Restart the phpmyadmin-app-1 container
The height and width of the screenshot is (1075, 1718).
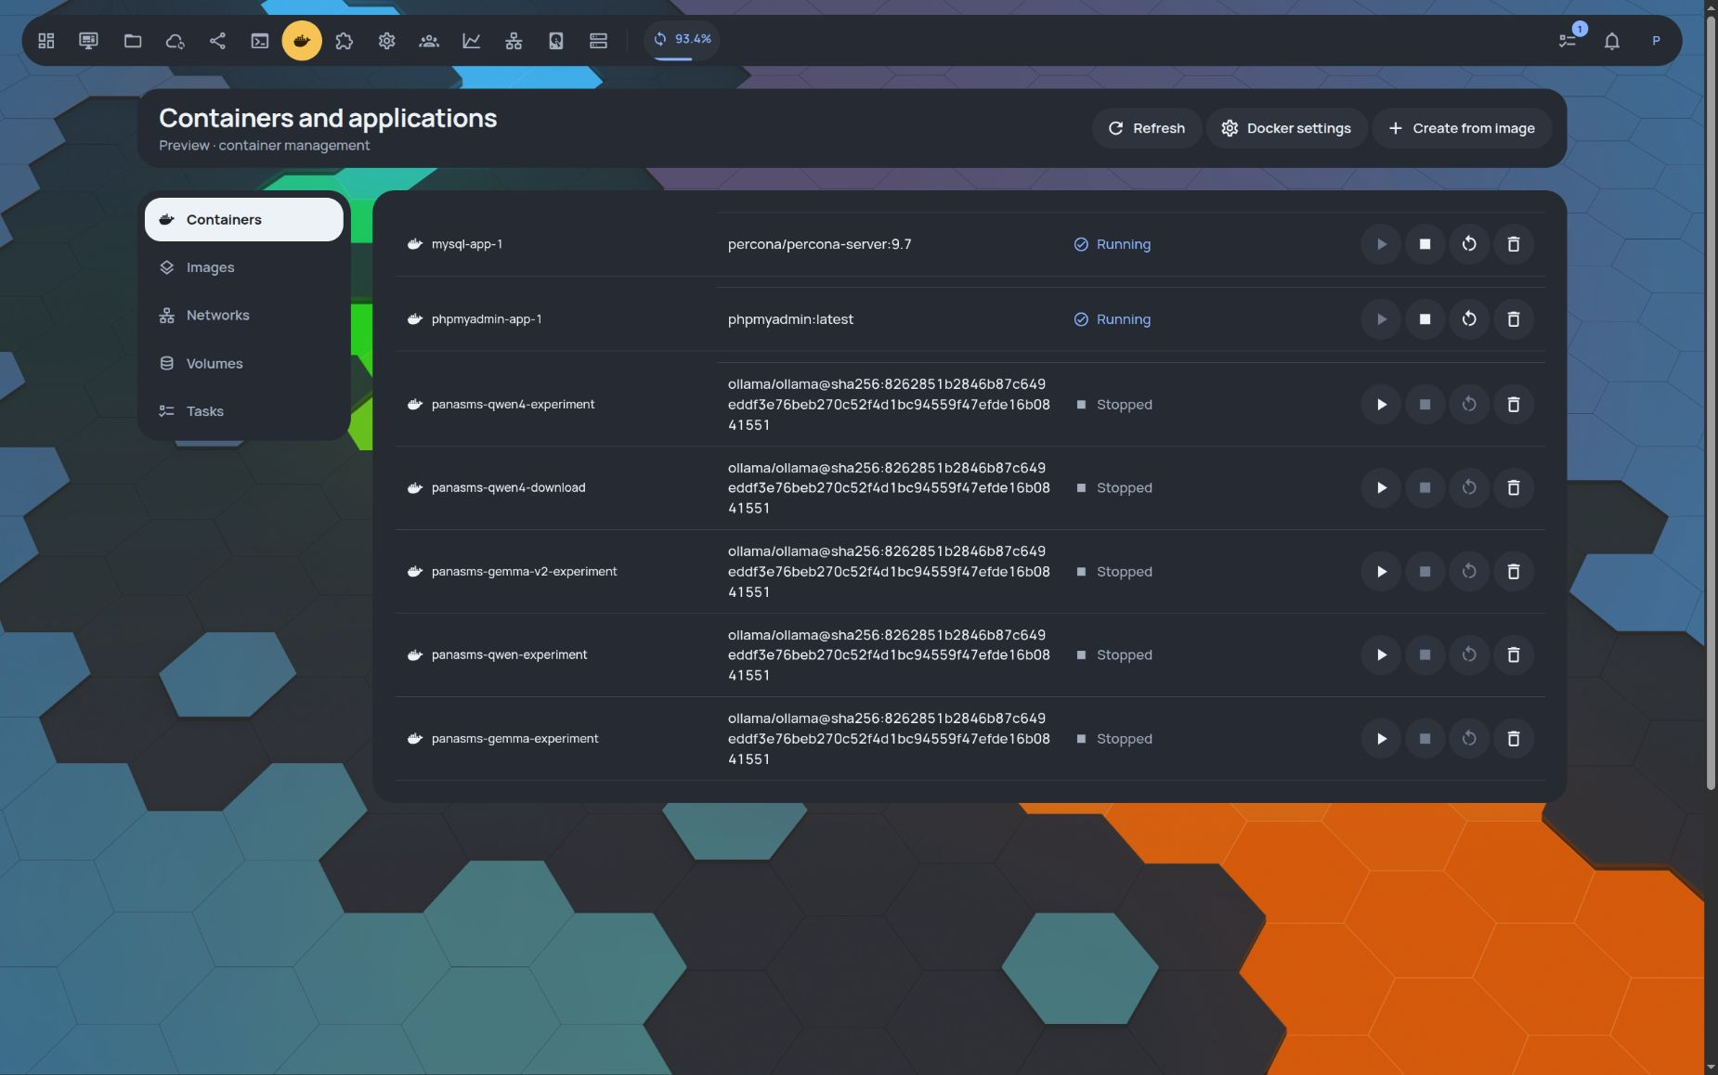point(1469,319)
